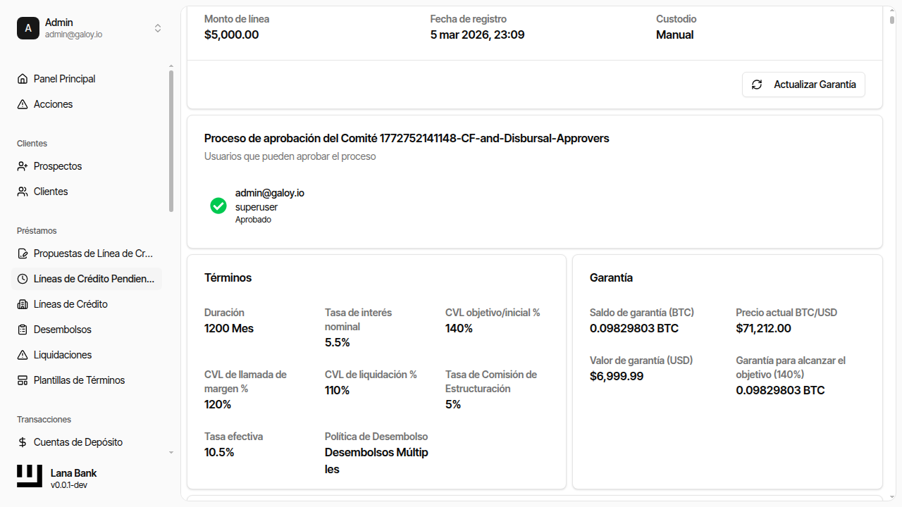Select the Panel Principal home icon
902x507 pixels.
[23, 79]
